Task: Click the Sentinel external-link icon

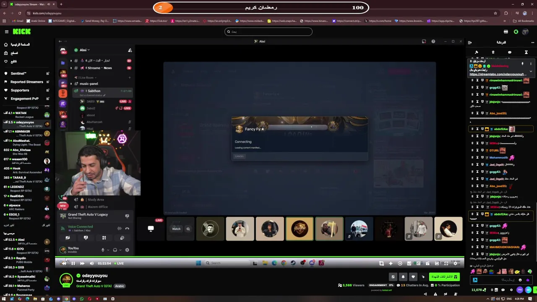Action: tap(47, 73)
